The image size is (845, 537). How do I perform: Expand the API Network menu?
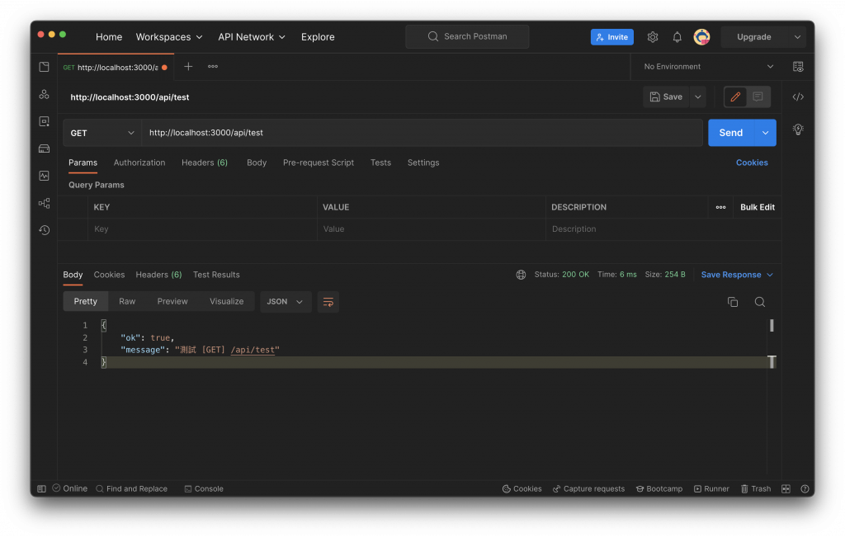tap(252, 36)
